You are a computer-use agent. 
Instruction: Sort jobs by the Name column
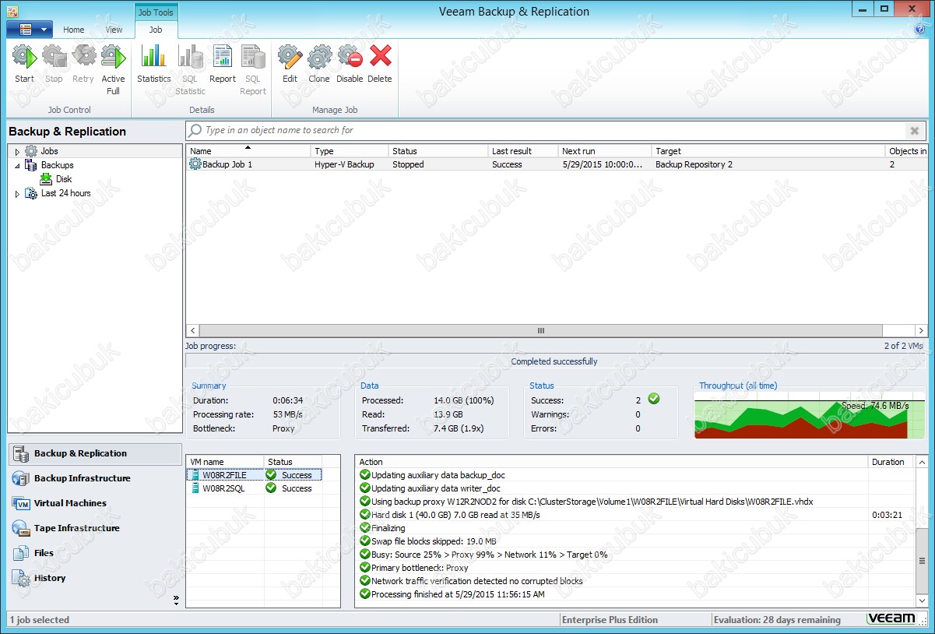248,151
